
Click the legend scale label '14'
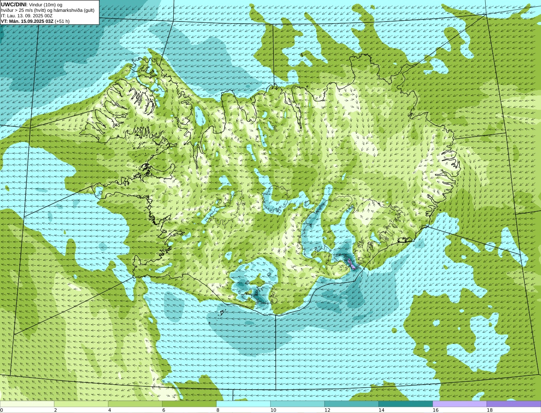pyautogui.click(x=381, y=410)
